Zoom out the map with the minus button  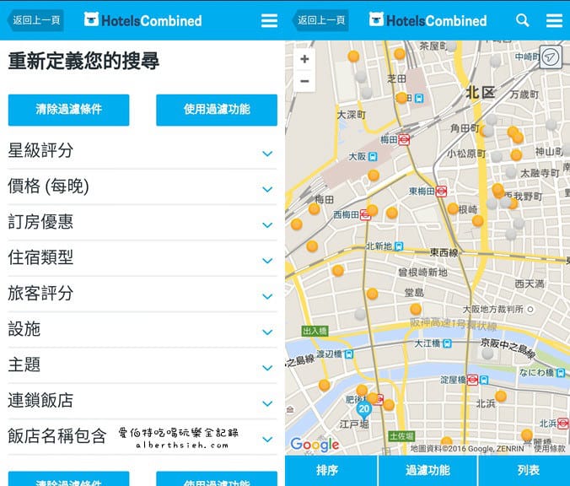pyautogui.click(x=304, y=81)
